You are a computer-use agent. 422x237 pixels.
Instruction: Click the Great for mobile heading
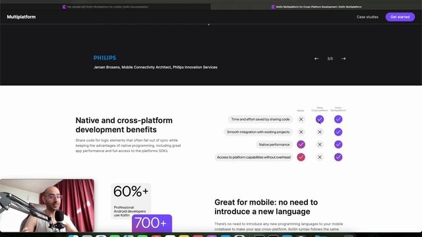(266, 207)
